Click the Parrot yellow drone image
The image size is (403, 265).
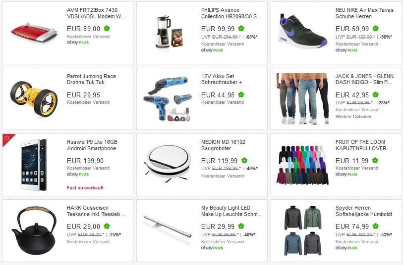[x=34, y=98]
